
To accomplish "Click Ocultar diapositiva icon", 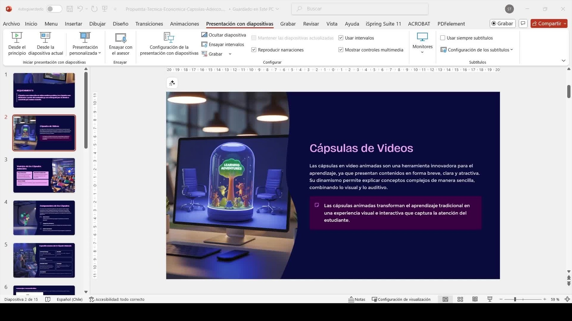I will tap(204, 35).
